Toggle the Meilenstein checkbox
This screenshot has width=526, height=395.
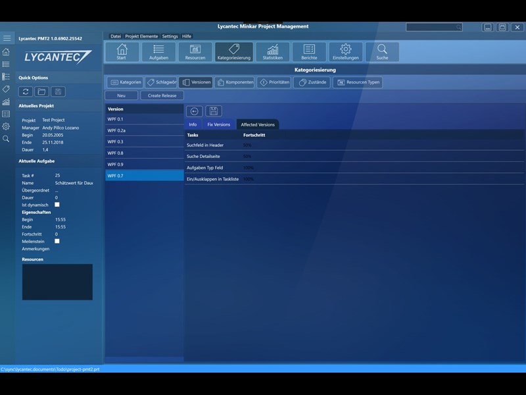coord(57,241)
